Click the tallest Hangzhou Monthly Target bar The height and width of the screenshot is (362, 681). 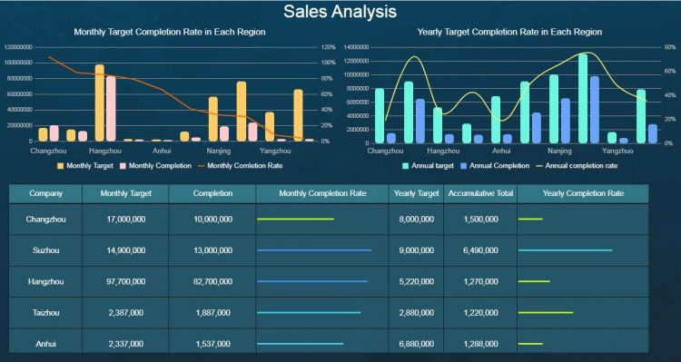click(100, 103)
